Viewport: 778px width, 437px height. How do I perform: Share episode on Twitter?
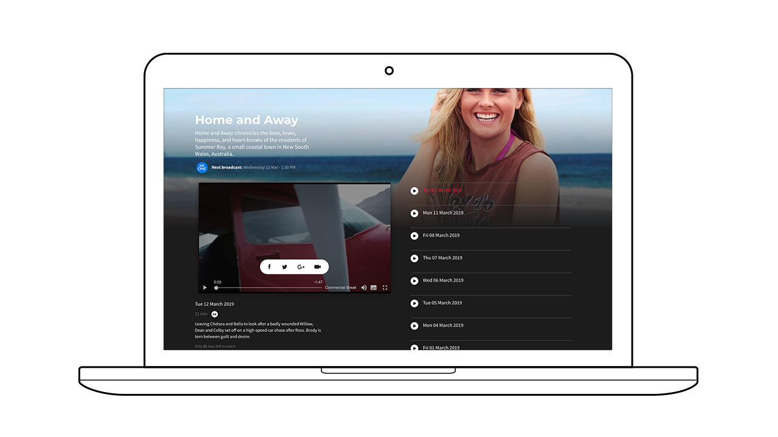tap(284, 267)
